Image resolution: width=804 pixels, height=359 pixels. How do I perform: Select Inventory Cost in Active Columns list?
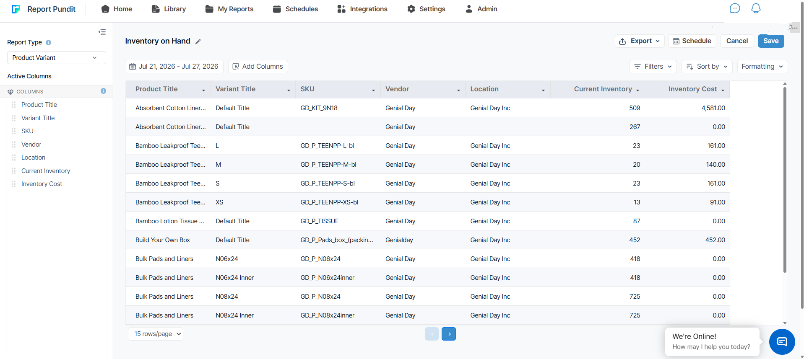pos(42,184)
